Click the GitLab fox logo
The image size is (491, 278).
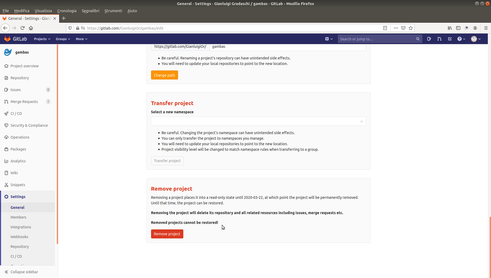(7, 39)
